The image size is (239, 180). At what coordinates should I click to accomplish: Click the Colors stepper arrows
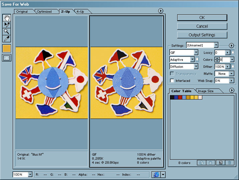click(217, 59)
